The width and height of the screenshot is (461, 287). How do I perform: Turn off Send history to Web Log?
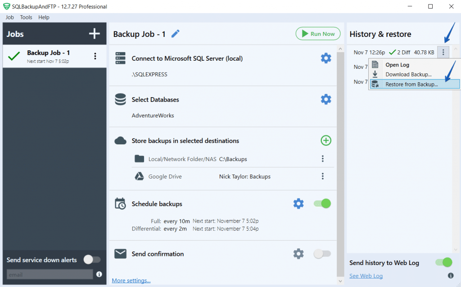(x=443, y=262)
